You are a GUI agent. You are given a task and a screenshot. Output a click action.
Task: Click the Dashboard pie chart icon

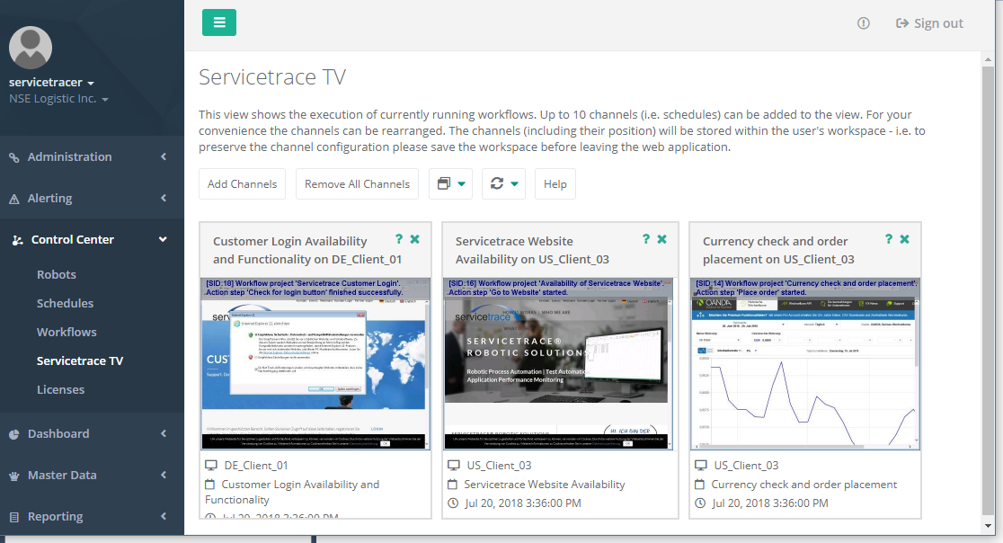tap(14, 434)
